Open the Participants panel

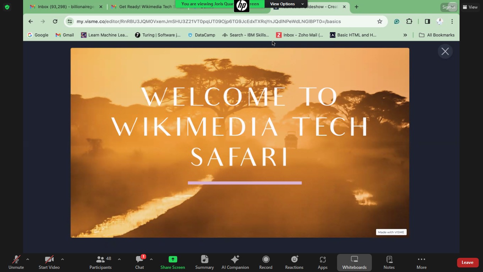[x=101, y=262]
